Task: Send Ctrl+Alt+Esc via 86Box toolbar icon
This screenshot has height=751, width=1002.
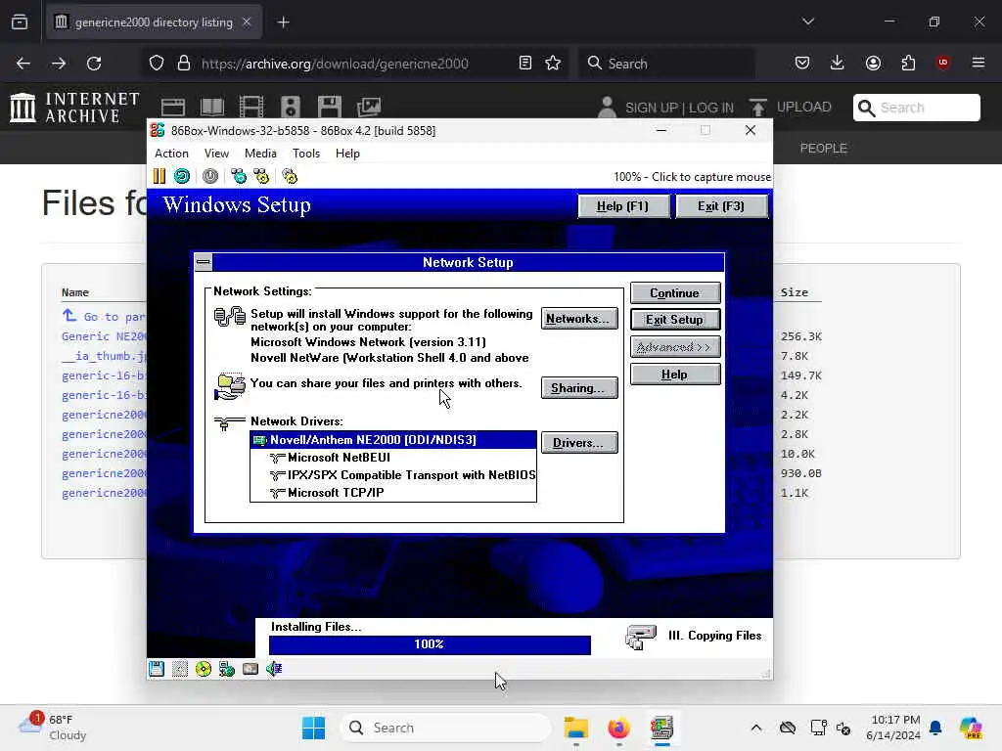Action: [x=261, y=176]
